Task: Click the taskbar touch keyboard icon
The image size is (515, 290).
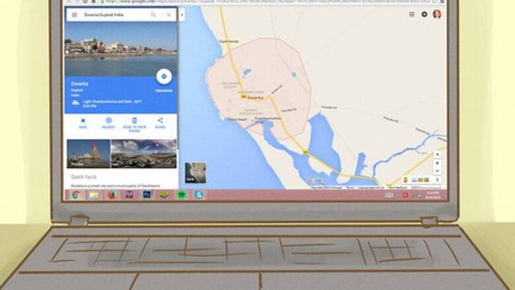Action: click(x=389, y=195)
